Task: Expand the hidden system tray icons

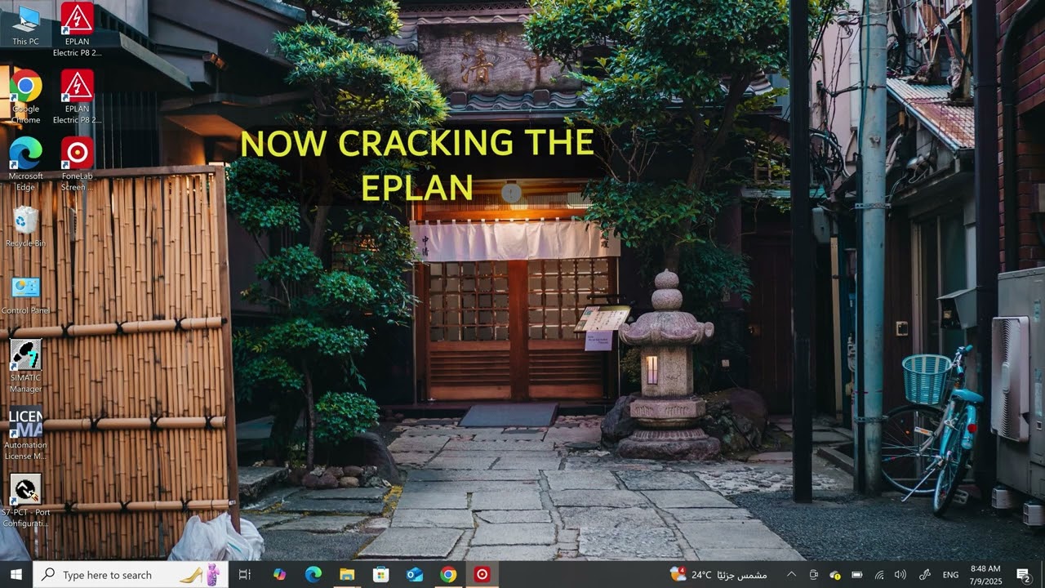Action: (x=790, y=575)
